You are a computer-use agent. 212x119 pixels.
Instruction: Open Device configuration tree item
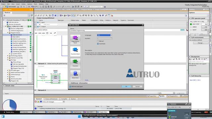(x=17, y=29)
